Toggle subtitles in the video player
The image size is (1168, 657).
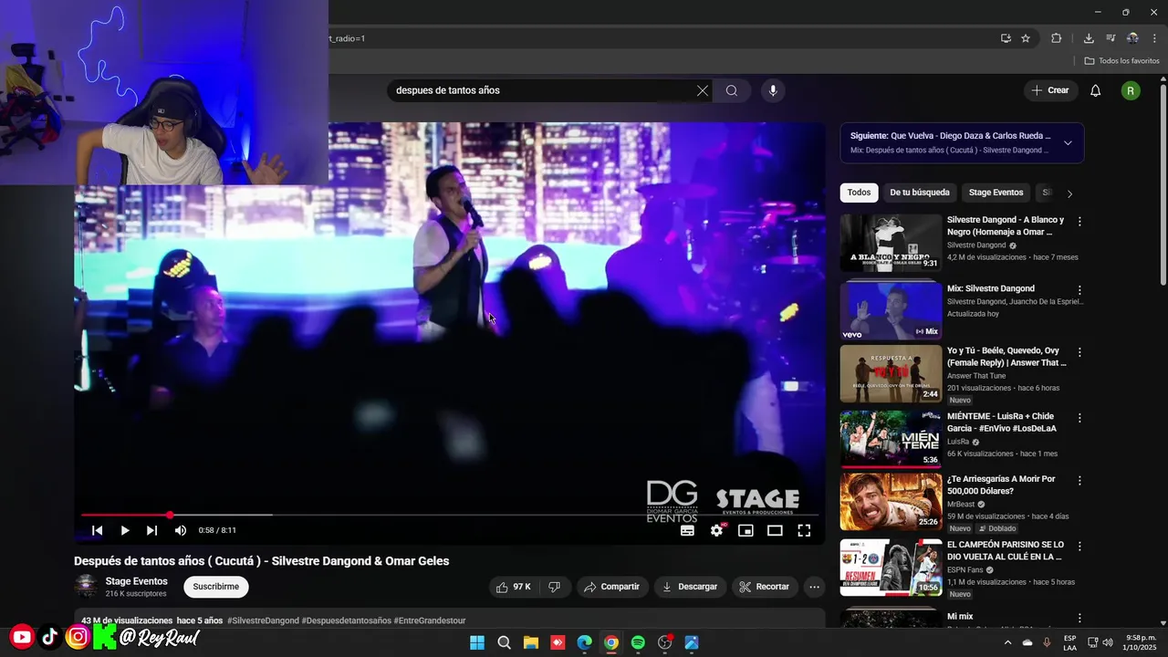(687, 530)
